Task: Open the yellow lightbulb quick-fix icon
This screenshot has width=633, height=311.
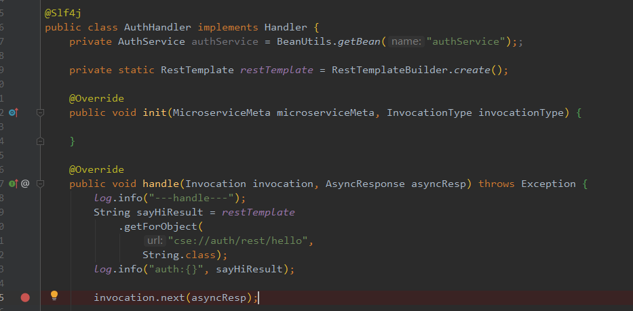Action: (x=54, y=296)
